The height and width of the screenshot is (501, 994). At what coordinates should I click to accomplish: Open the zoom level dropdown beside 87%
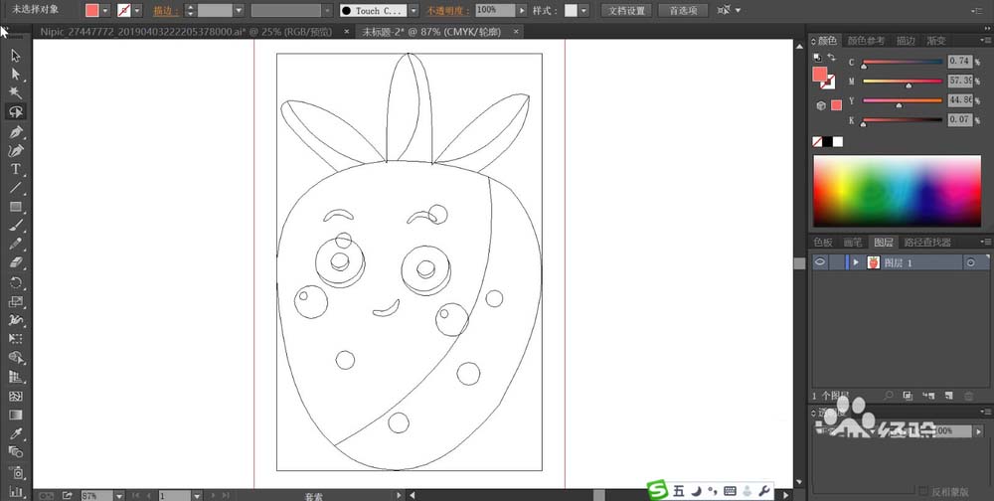coord(118,495)
